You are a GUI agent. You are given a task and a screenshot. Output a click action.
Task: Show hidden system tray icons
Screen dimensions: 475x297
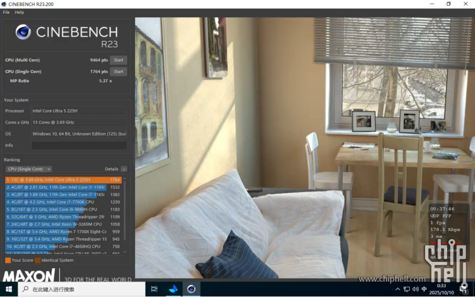tap(398, 289)
